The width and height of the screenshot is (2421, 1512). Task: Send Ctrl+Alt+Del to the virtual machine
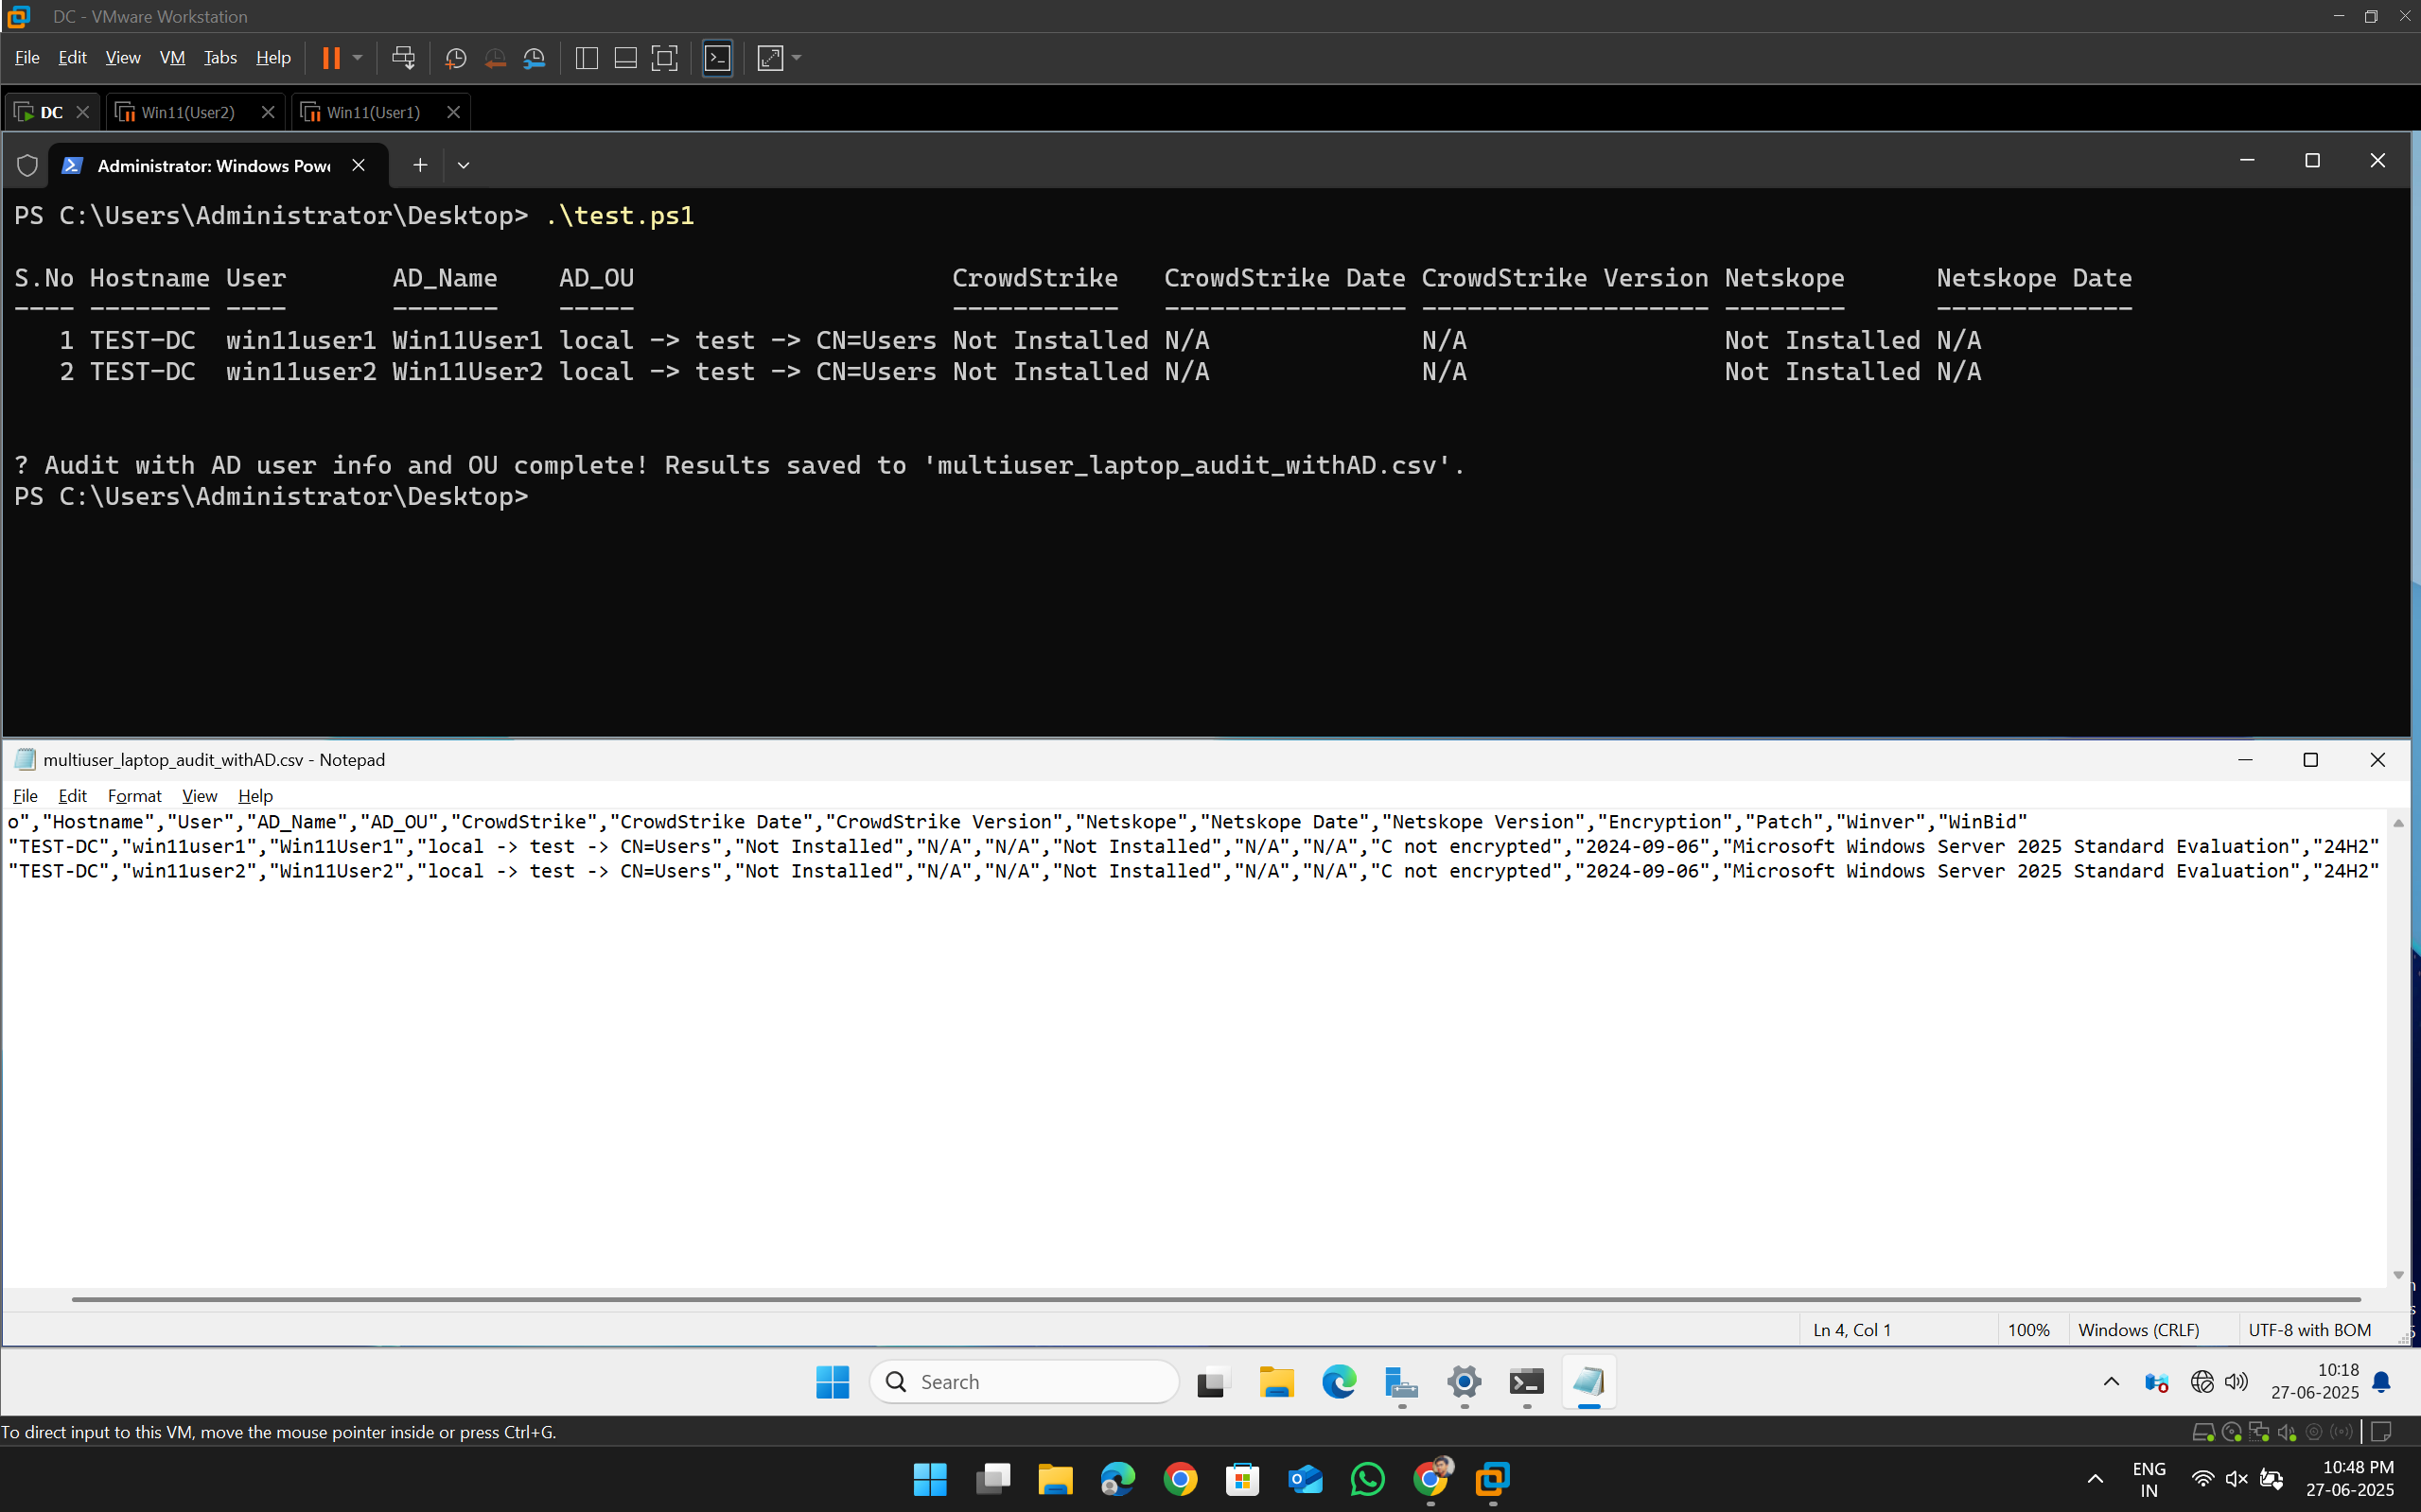[x=403, y=58]
